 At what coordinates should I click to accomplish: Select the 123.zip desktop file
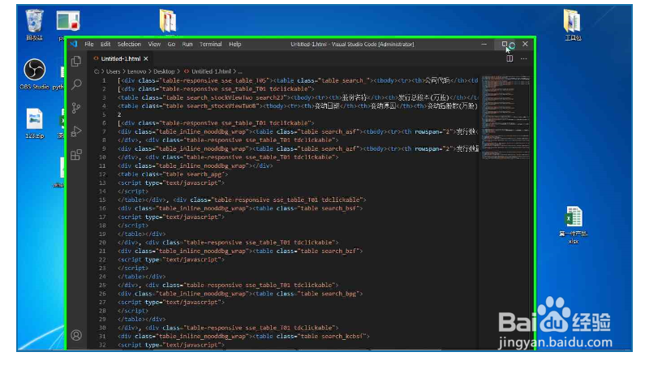pos(34,123)
